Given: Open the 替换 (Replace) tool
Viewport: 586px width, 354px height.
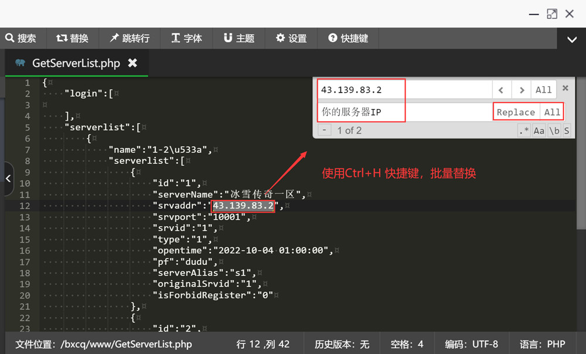Looking at the screenshot, I should click(73, 38).
